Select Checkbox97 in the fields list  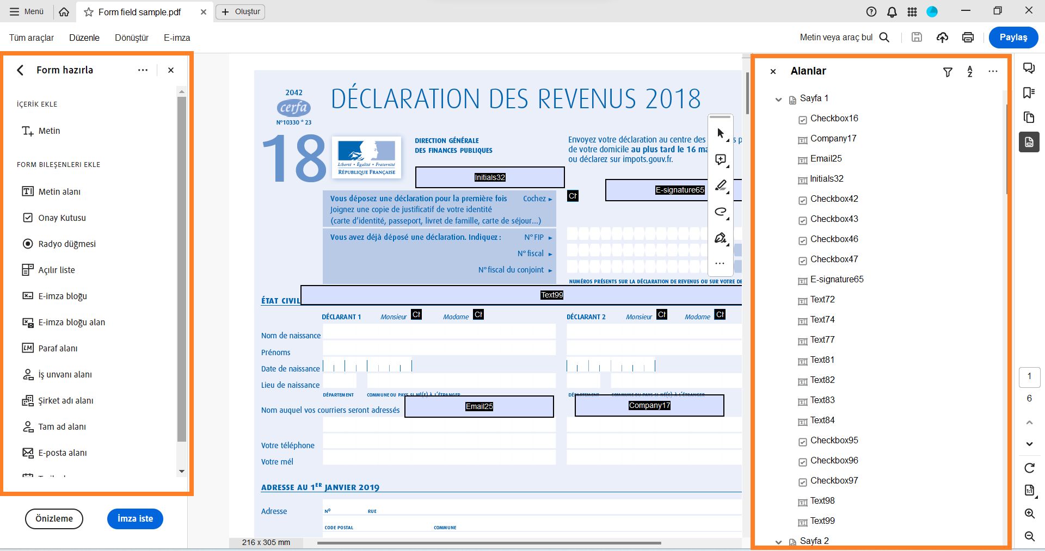(x=828, y=481)
